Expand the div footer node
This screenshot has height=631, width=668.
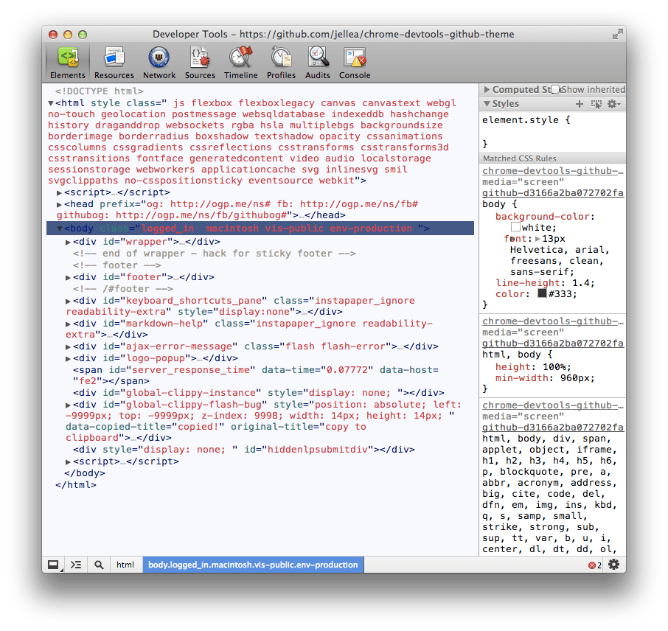pos(68,277)
